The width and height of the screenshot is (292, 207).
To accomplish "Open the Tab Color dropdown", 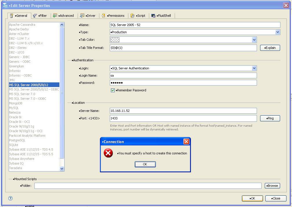I will pos(254,40).
